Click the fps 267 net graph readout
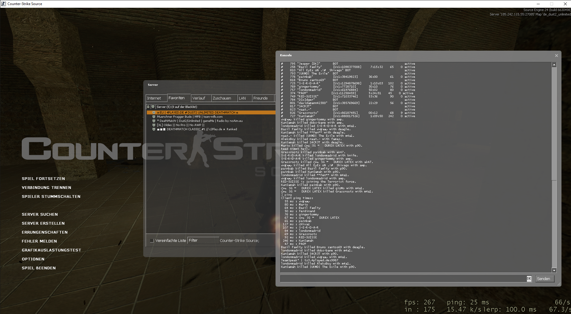 (x=419, y=302)
